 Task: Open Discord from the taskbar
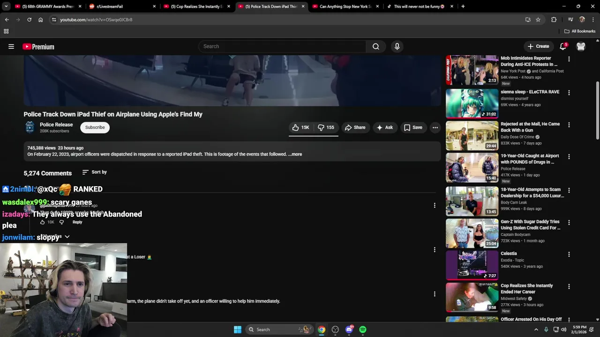click(349, 330)
